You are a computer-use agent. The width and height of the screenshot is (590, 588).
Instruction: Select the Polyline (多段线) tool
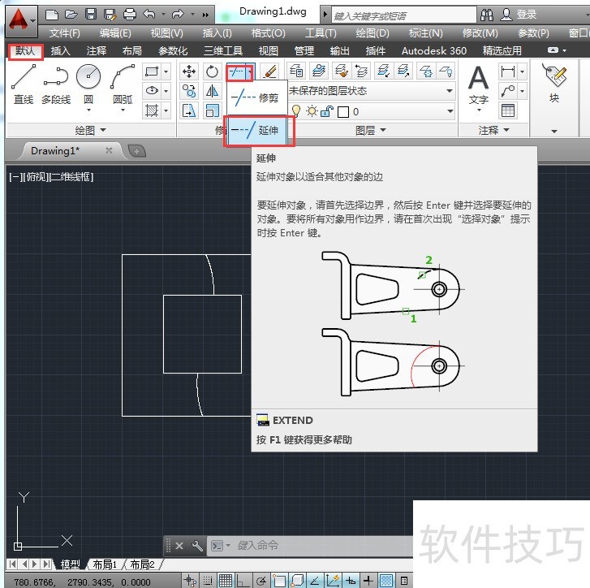pos(56,84)
